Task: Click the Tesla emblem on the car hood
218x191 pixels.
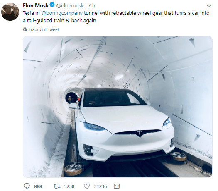Action: 139,134
